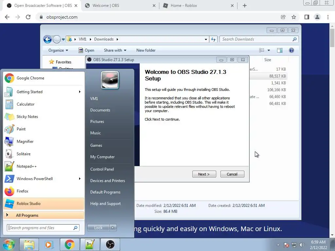Reload the page in Chrome
The width and height of the screenshot is (335, 251).
click(28, 17)
